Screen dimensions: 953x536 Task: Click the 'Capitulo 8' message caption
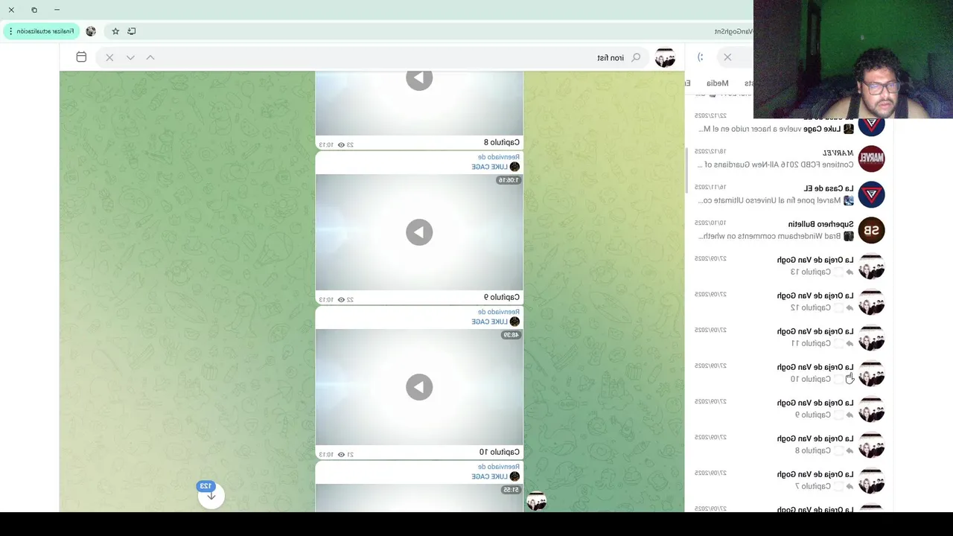click(x=502, y=142)
